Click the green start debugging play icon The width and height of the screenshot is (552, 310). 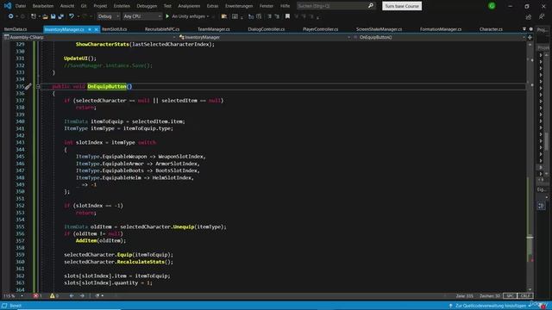tap(167, 16)
